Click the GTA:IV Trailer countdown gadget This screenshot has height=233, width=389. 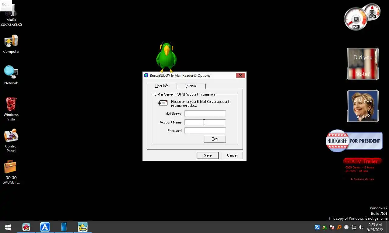362,169
